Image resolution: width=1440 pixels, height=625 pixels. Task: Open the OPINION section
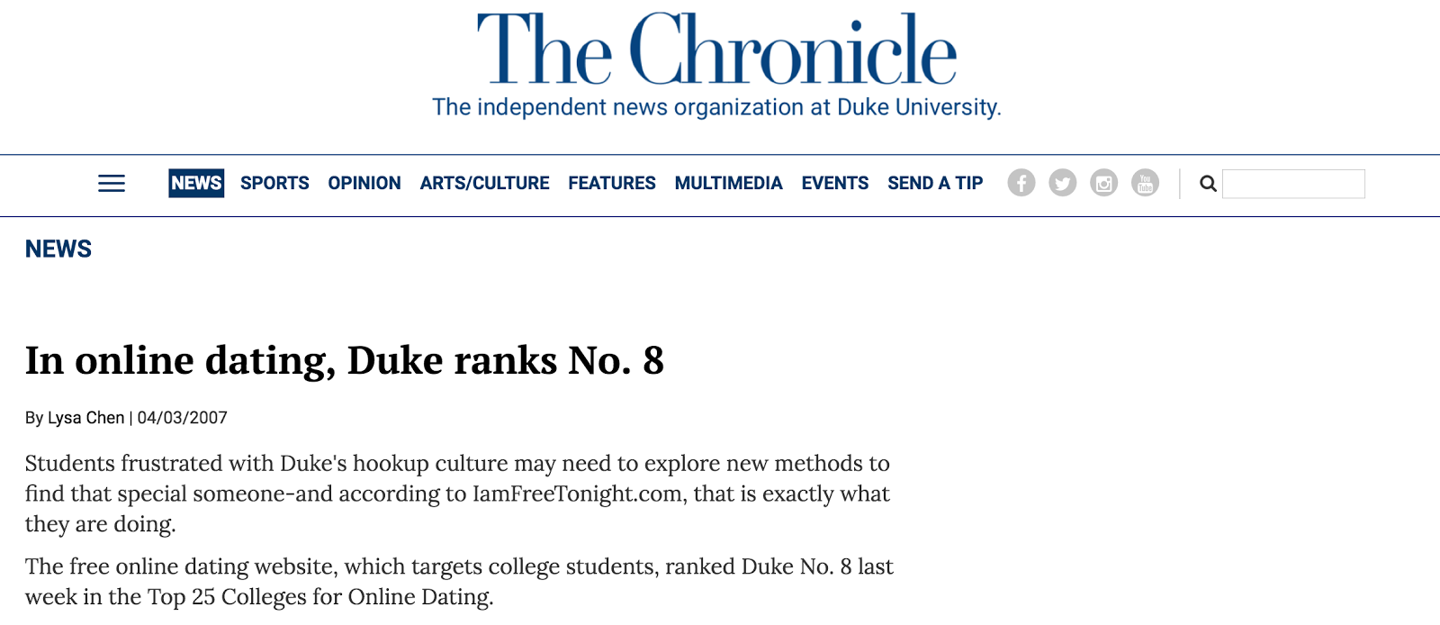coord(364,183)
